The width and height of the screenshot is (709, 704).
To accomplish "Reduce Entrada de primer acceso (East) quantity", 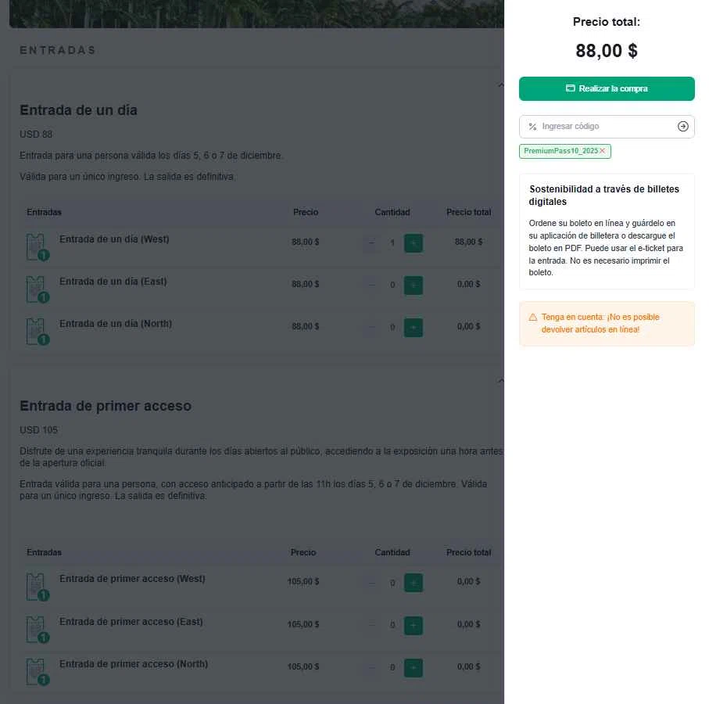I will click(x=371, y=625).
